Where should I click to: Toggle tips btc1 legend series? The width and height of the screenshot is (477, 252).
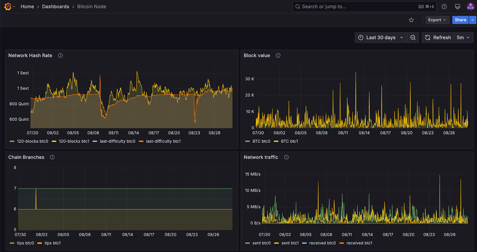pyautogui.click(x=52, y=243)
